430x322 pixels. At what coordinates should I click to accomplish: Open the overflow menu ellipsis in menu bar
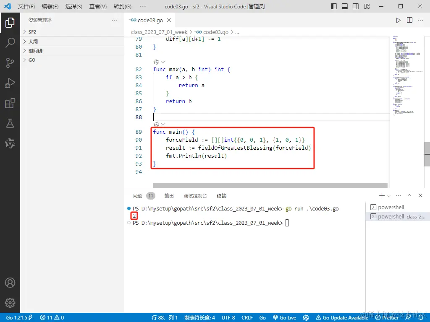click(143, 6)
